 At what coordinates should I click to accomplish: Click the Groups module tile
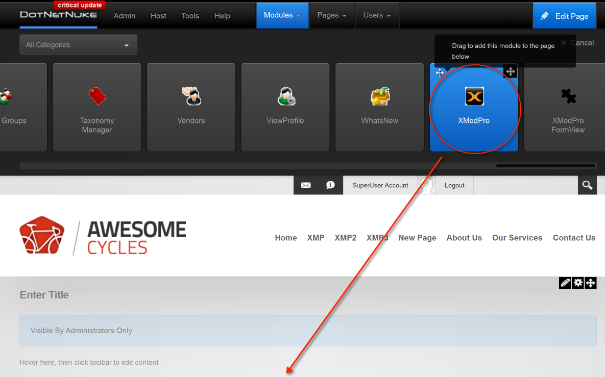point(23,107)
